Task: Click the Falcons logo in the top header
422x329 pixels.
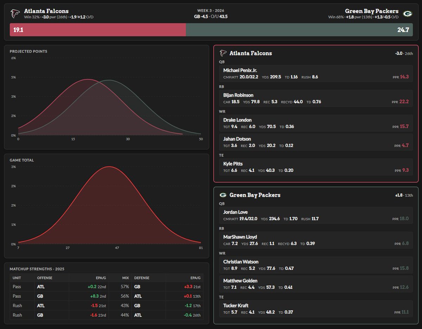Action: [x=15, y=13]
